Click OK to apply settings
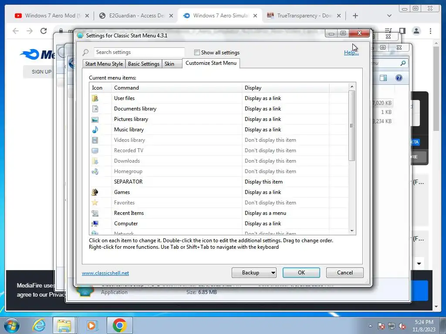This screenshot has height=334, width=446. (x=301, y=273)
